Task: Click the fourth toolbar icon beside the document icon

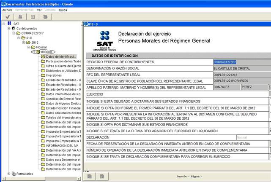Action: 45,17
